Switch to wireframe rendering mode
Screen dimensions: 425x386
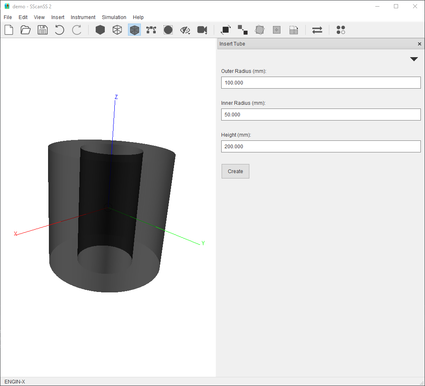(117, 30)
